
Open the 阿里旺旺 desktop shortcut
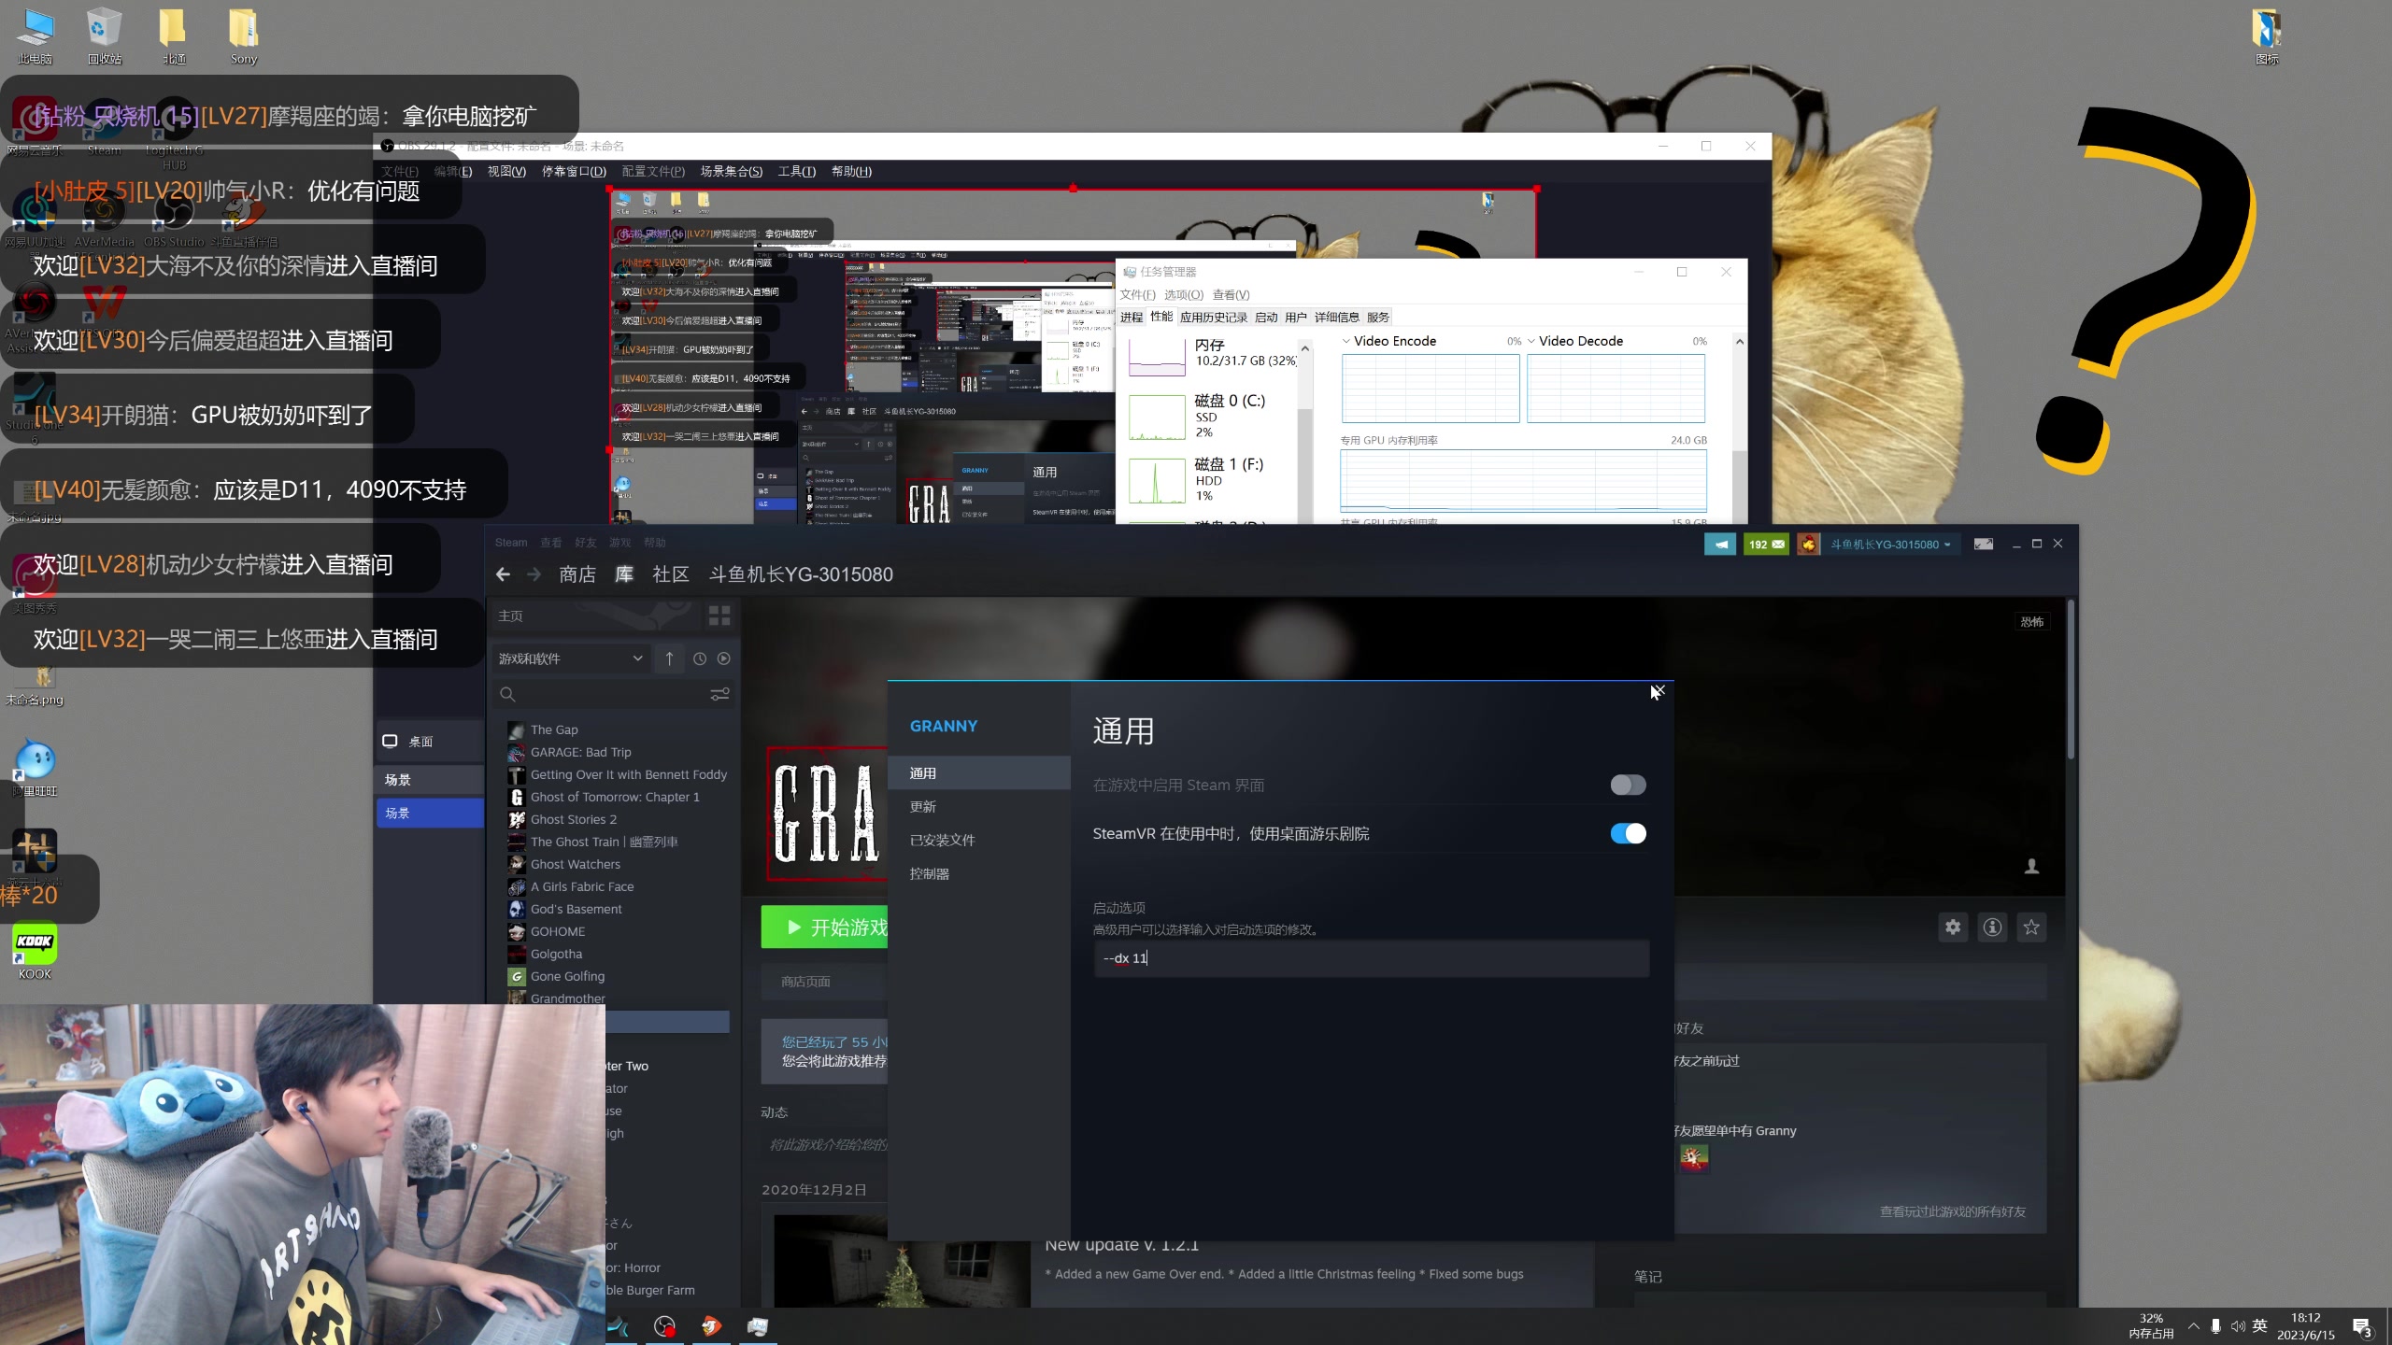click(35, 768)
